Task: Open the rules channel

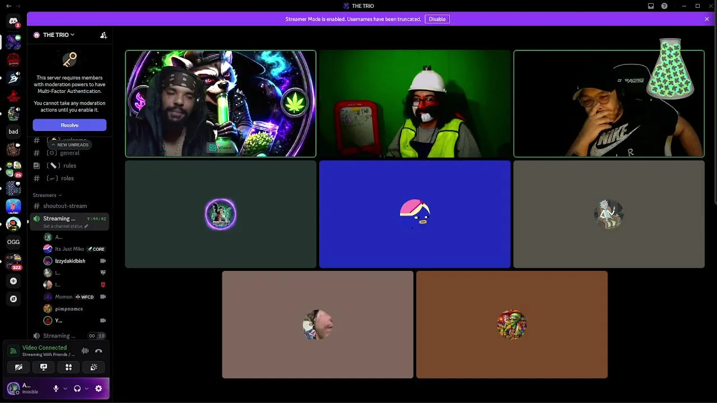Action: pyautogui.click(x=69, y=166)
